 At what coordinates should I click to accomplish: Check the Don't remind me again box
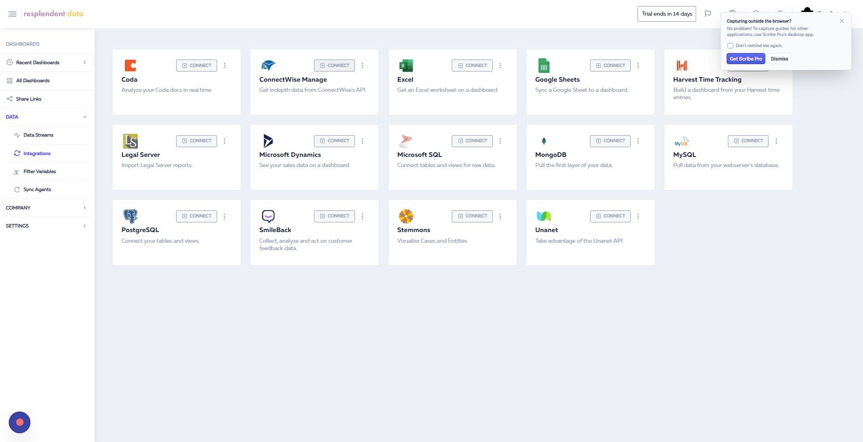pyautogui.click(x=730, y=45)
